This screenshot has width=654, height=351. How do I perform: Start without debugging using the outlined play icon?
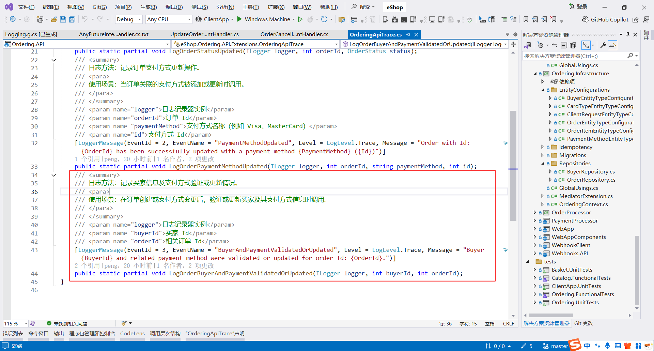[x=300, y=19]
